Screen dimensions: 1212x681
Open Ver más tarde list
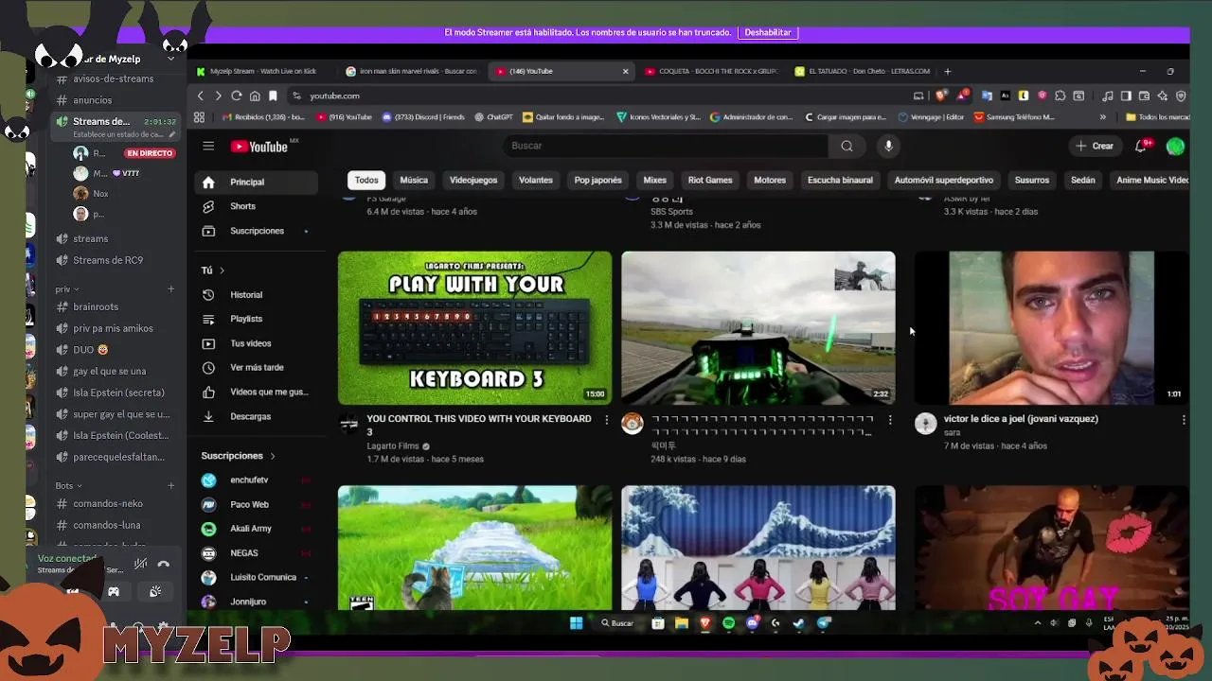click(x=256, y=367)
